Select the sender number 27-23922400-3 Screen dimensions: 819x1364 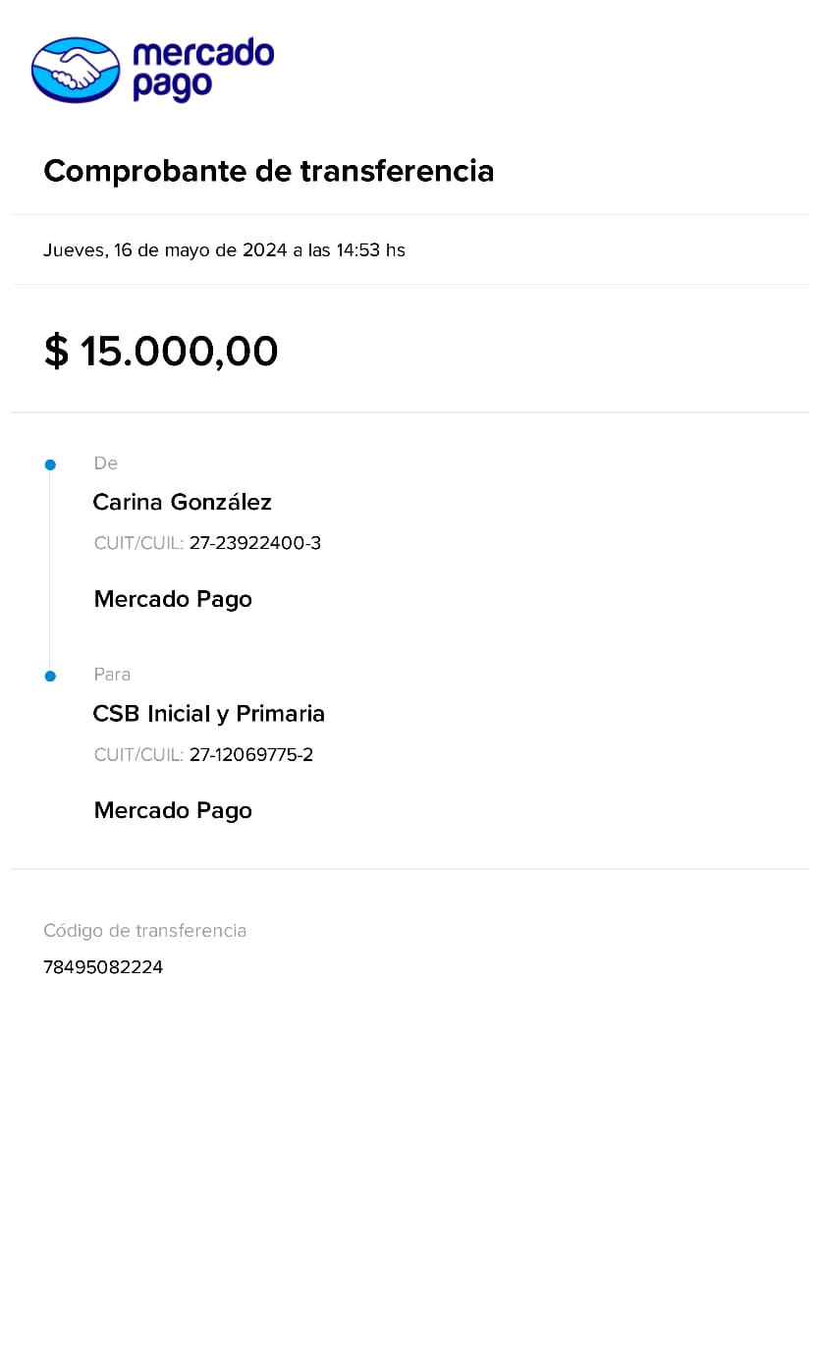pos(255,543)
